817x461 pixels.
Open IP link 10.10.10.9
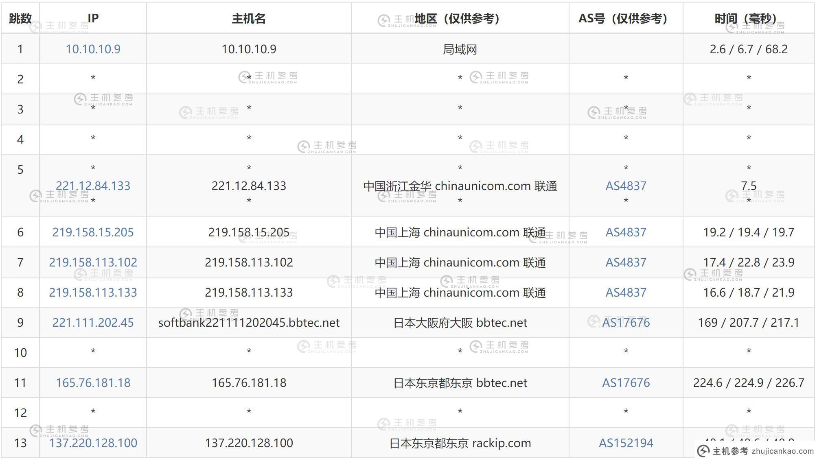tap(93, 49)
